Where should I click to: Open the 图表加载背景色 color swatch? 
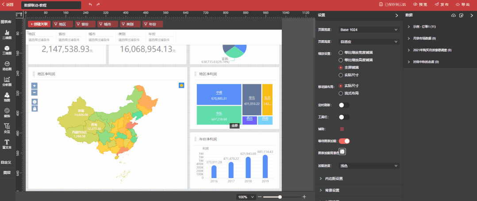pyautogui.click(x=342, y=152)
